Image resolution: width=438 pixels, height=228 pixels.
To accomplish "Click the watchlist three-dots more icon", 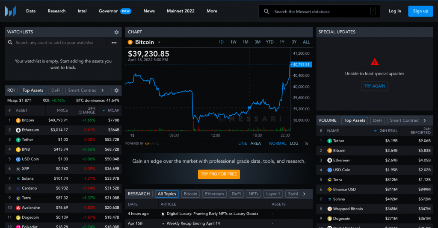I will (114, 43).
